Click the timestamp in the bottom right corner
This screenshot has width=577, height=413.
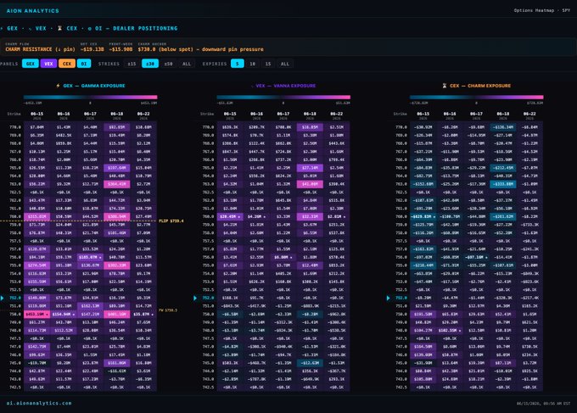coord(543,404)
